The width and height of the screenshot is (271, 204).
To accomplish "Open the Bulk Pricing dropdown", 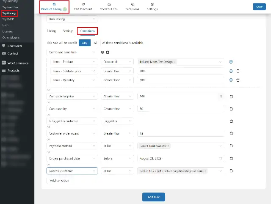I will coord(72,19).
